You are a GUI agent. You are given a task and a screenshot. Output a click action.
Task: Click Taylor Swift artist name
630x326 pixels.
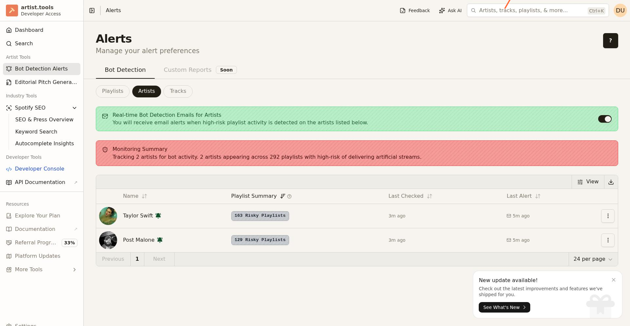[x=138, y=216]
